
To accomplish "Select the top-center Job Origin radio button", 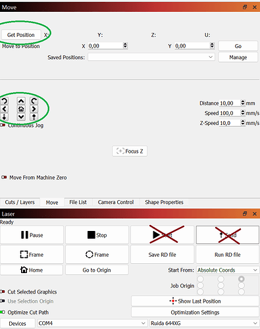I will (221, 279).
